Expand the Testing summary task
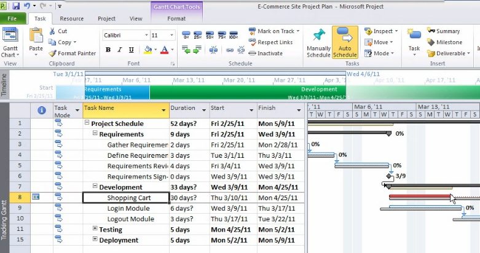 95,228
